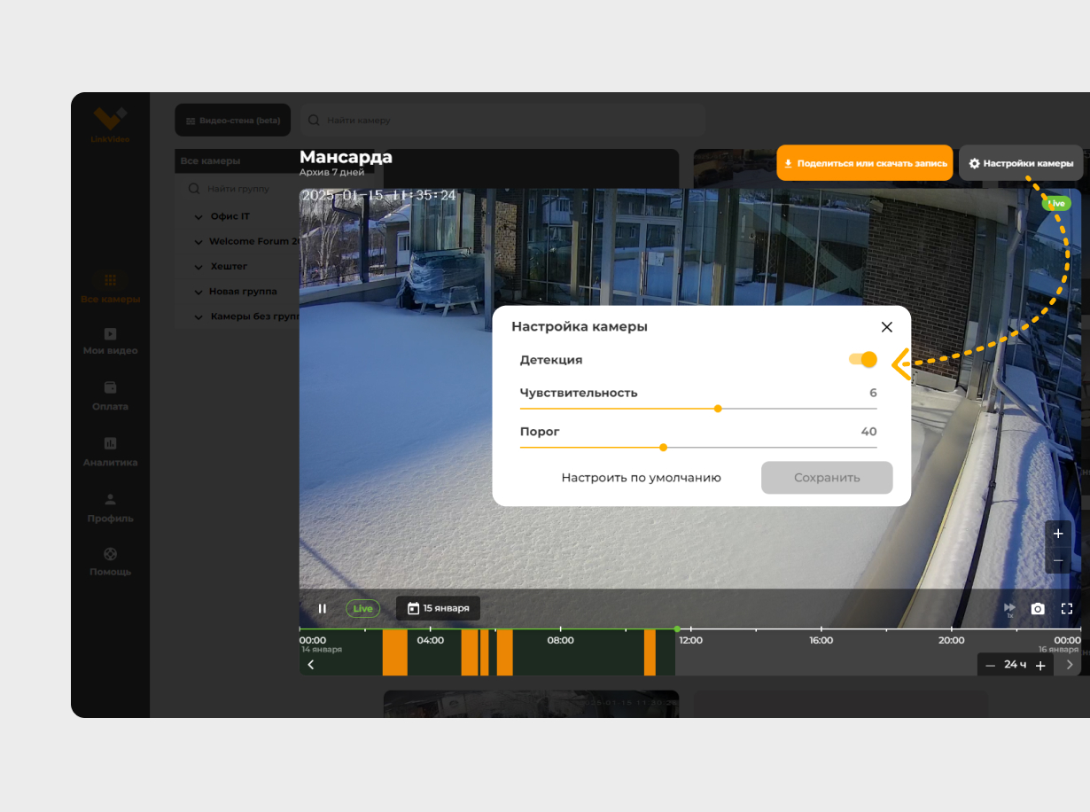Image resolution: width=1090 pixels, height=812 pixels.
Task: Take a snapshot with camera icon
Action: pyautogui.click(x=1038, y=609)
